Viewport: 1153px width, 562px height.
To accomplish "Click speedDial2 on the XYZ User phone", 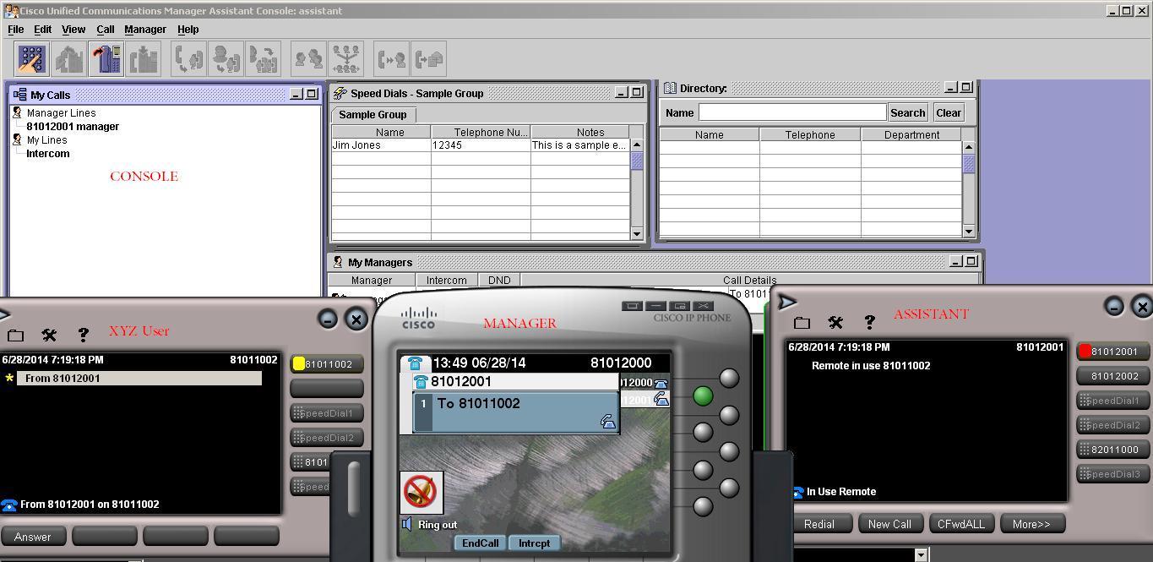I will (327, 438).
